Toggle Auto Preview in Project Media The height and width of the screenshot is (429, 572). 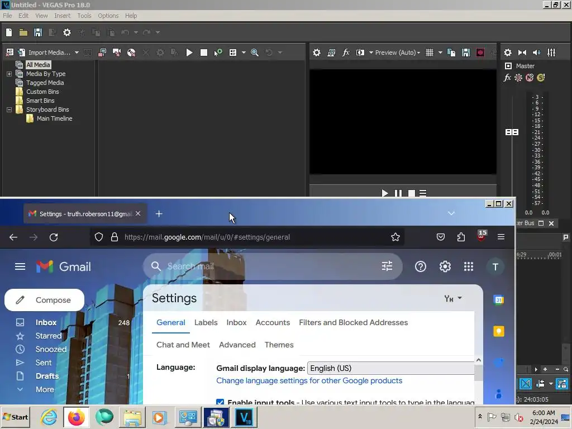click(218, 53)
